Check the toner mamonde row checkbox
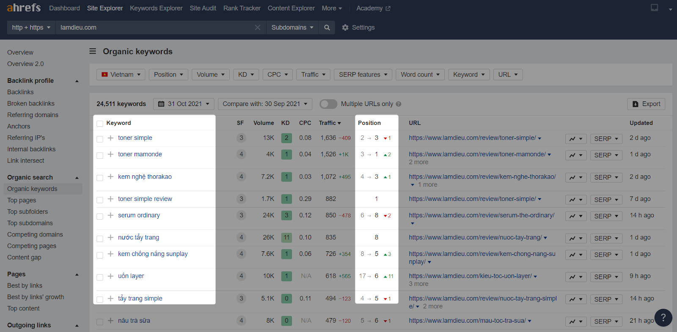Screen dimensions: 677x332 (x=100, y=155)
